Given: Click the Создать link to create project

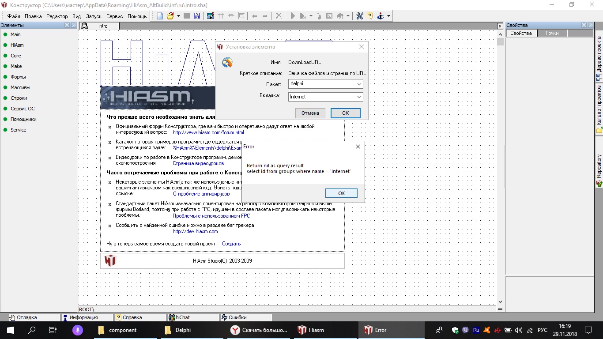Looking at the screenshot, I should tap(231, 244).
